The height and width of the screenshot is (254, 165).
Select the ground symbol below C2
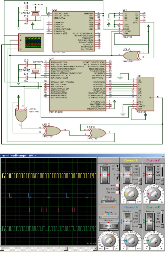pos(18,28)
